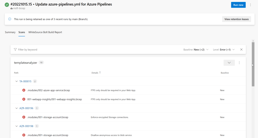The width and height of the screenshot is (258, 138).
Task: Collapse the AZR-000196 rule group
Action: 16,108
